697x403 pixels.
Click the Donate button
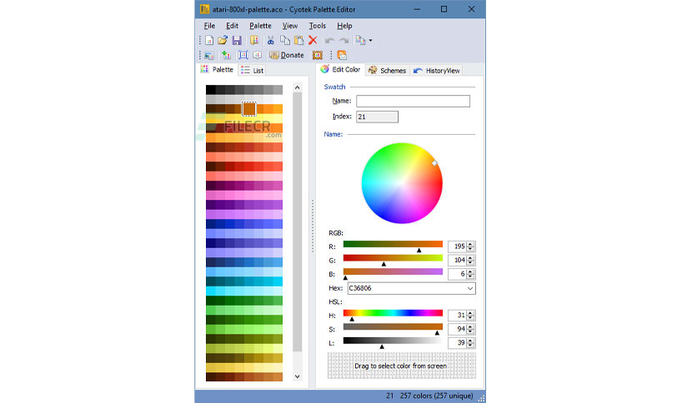click(287, 56)
